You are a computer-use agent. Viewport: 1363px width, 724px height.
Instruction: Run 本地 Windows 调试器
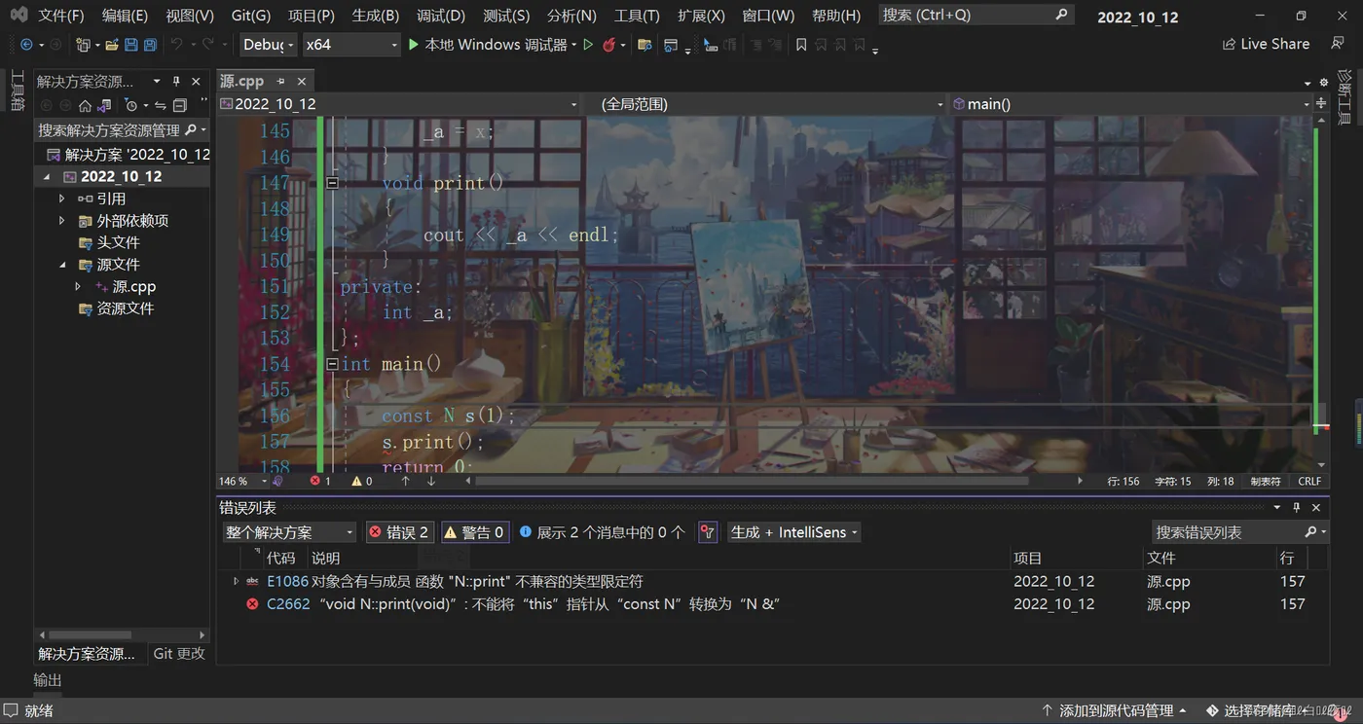491,45
